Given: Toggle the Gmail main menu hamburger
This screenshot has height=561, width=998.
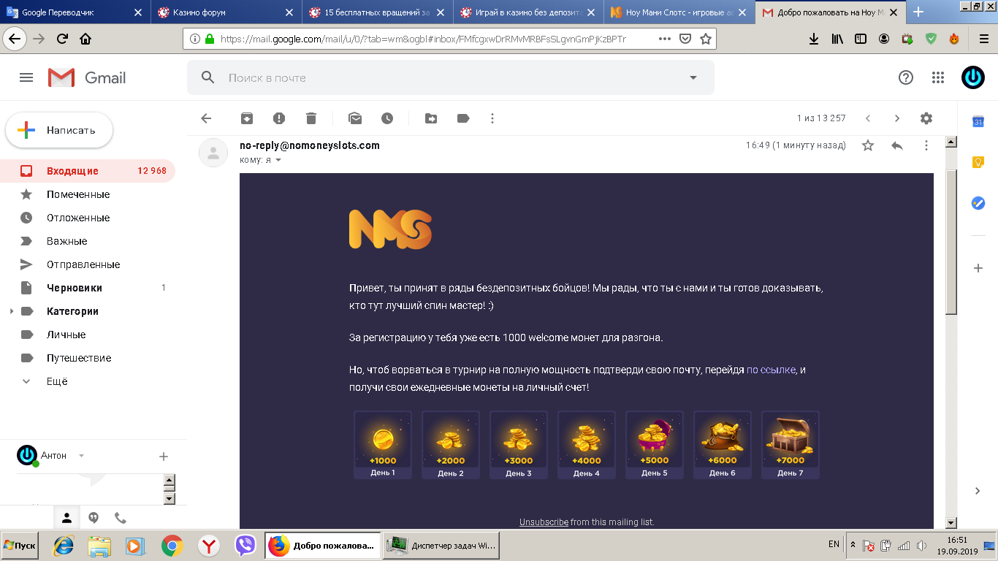Looking at the screenshot, I should coord(26,77).
